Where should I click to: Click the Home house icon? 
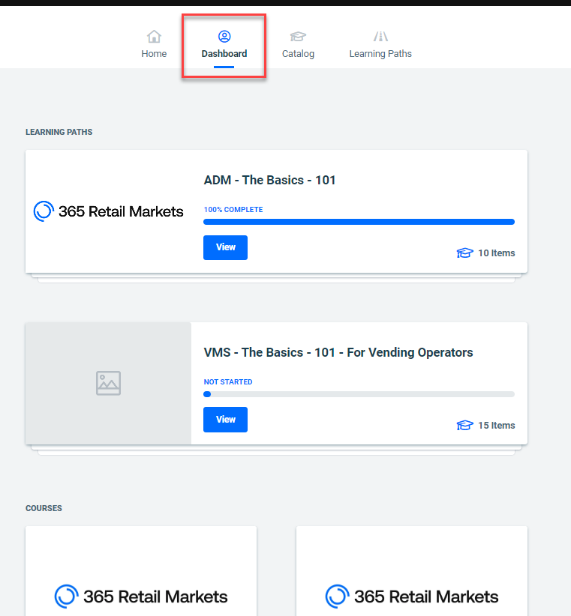(154, 37)
